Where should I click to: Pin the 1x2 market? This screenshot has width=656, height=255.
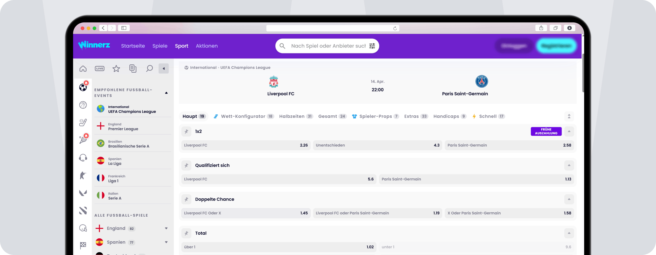coord(186,131)
